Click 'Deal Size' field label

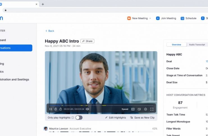[x=172, y=83]
